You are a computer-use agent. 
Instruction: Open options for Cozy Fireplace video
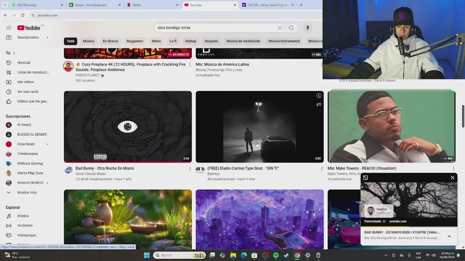tap(190, 65)
